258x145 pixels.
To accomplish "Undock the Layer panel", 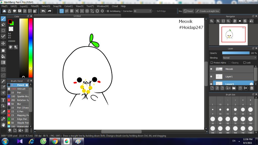I will coord(253,48).
